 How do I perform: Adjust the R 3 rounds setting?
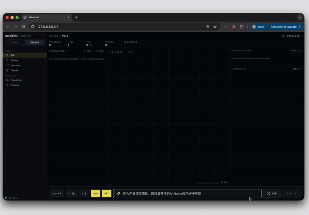[x=84, y=194]
